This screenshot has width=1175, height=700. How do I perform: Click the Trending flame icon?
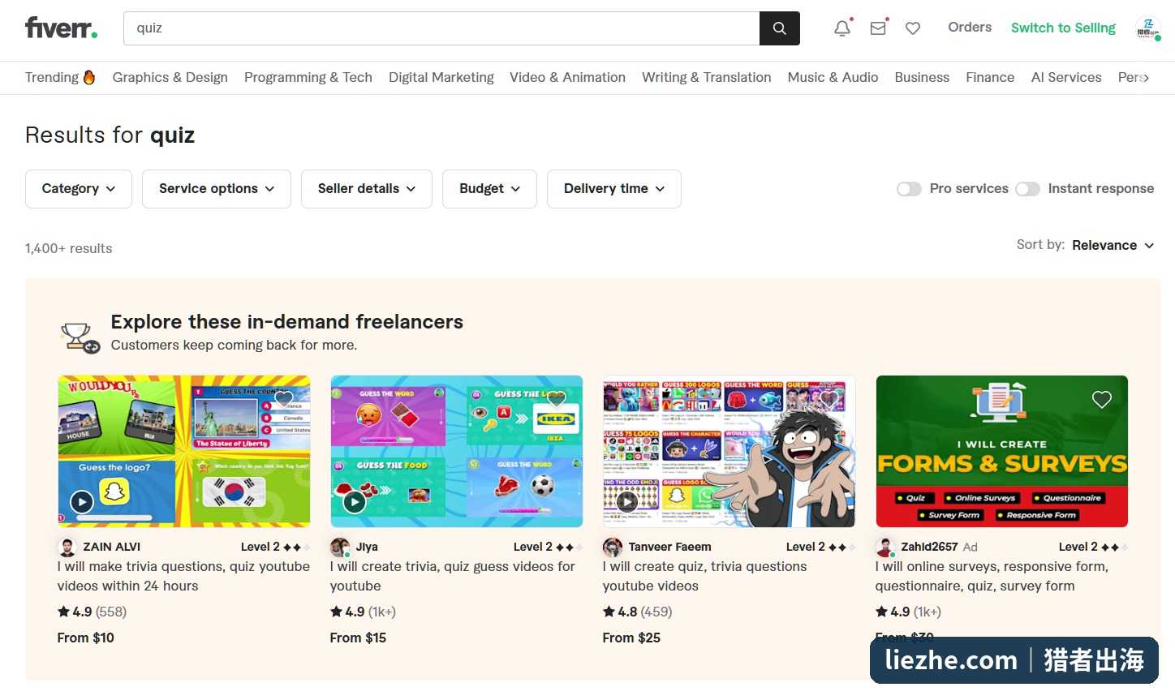[x=89, y=77]
